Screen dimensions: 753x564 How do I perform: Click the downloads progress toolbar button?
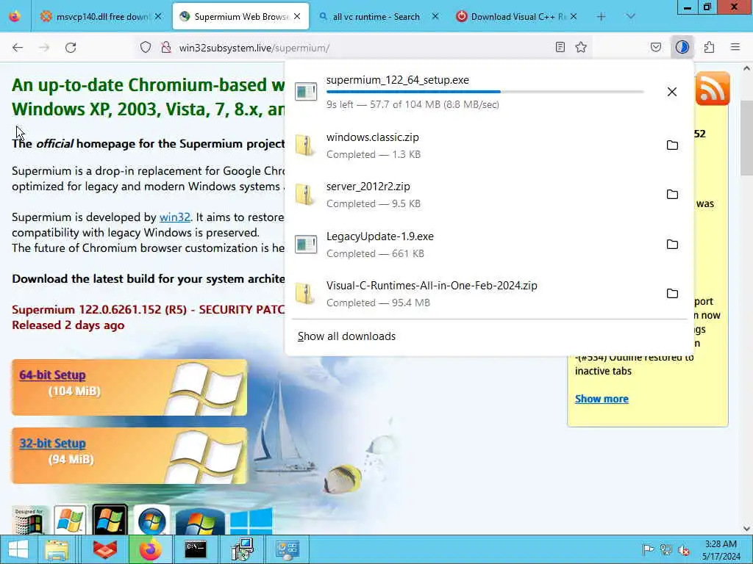682,47
